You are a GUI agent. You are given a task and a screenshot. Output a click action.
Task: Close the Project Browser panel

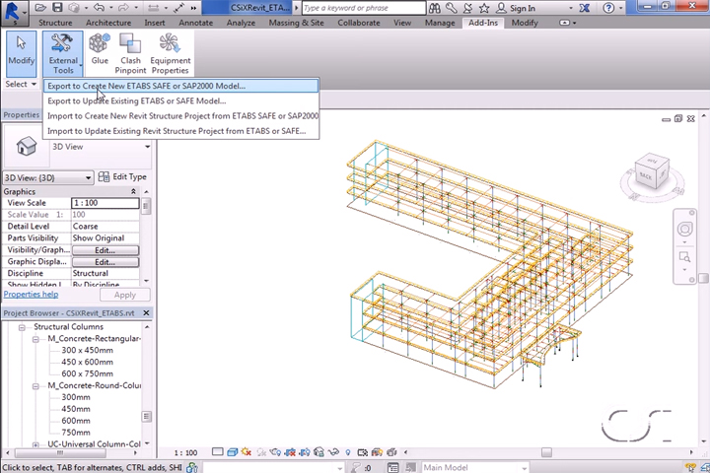pyautogui.click(x=146, y=312)
